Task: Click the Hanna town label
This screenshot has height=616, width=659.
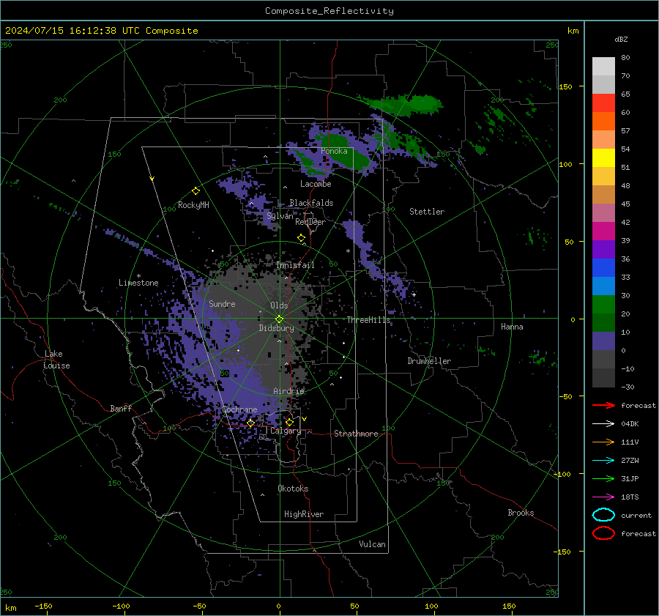Action: [x=512, y=327]
